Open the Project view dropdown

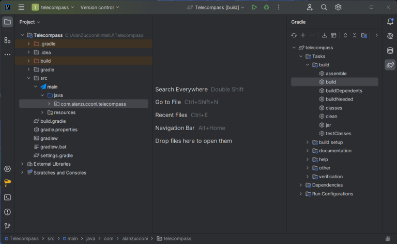[29, 22]
